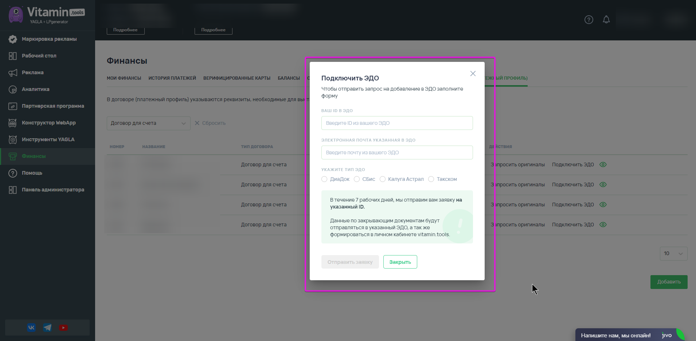Click Запросить оригиналы in fourth row
The height and width of the screenshot is (341, 696).
518,225
